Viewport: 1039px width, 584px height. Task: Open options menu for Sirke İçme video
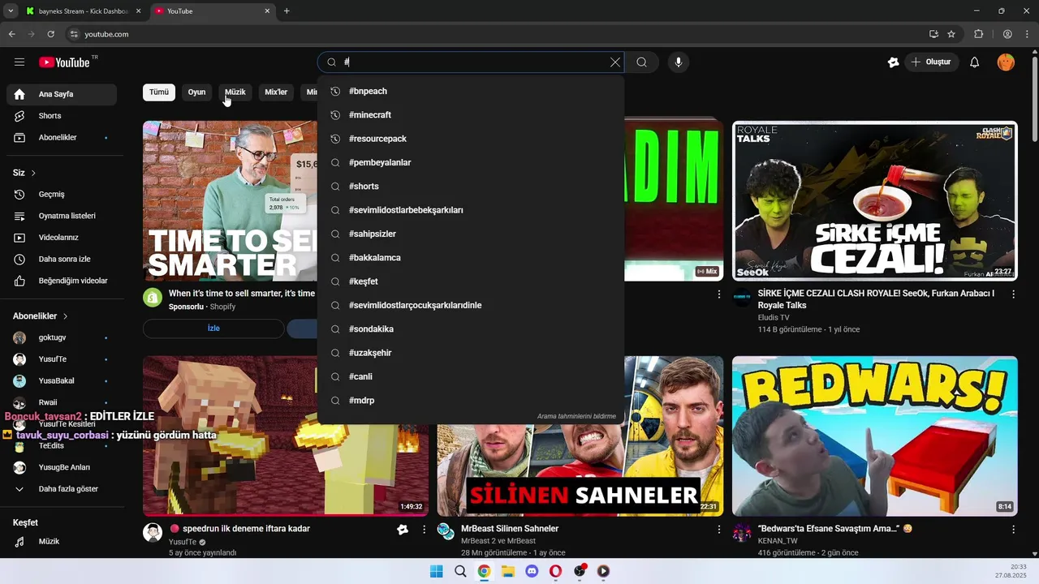pyautogui.click(x=1013, y=294)
